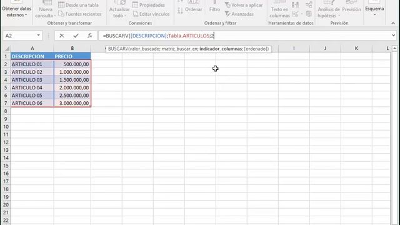Expand the formula bar with the right arrow
The width and height of the screenshot is (400, 225).
pos(393,36)
